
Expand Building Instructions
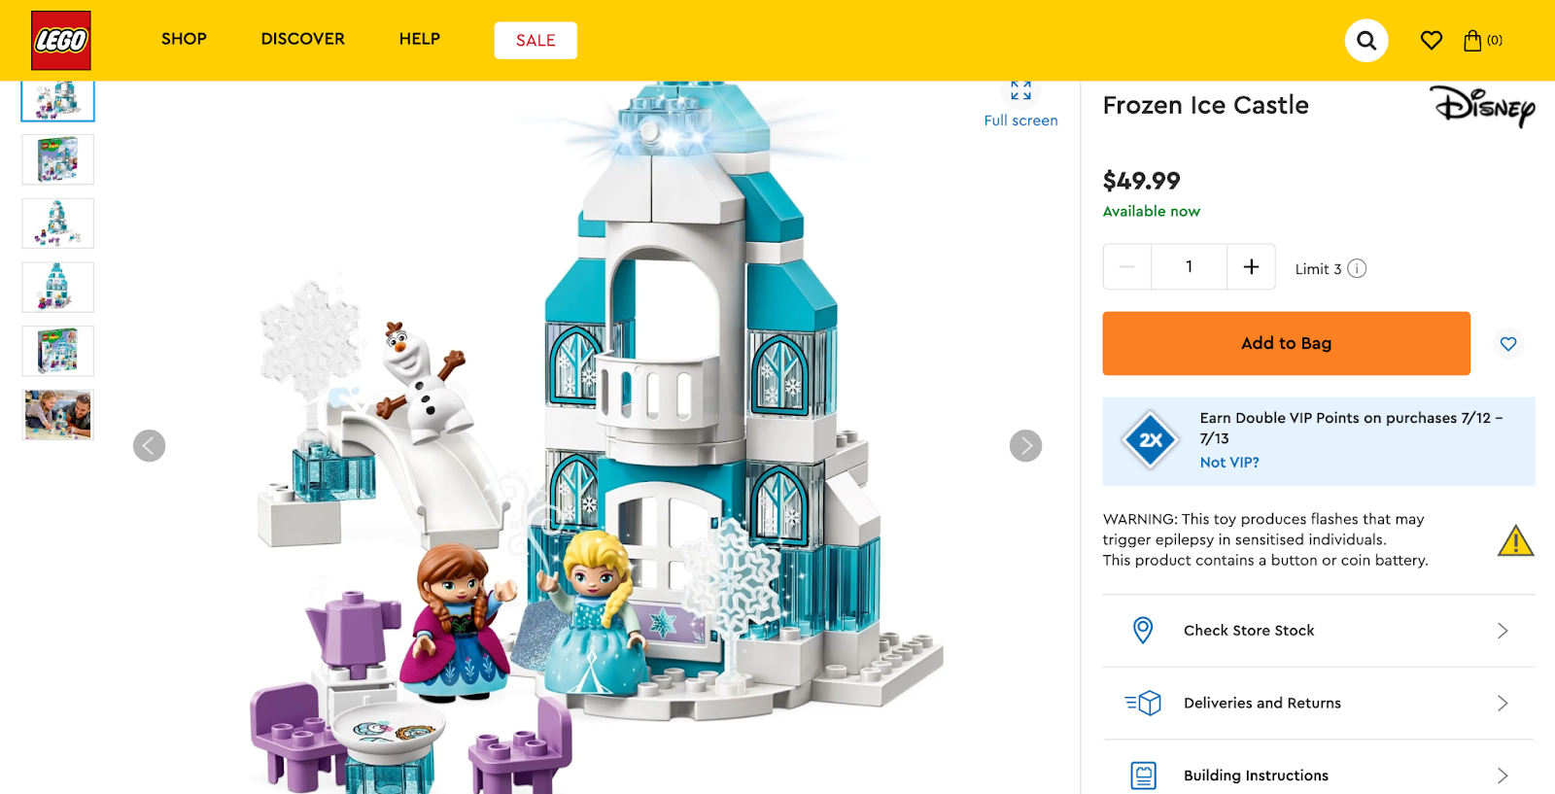point(1319,772)
